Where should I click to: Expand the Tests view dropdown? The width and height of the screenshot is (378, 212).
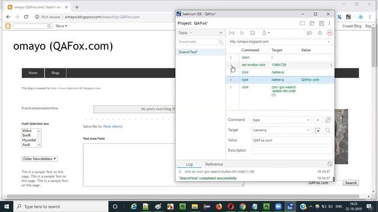pos(191,33)
